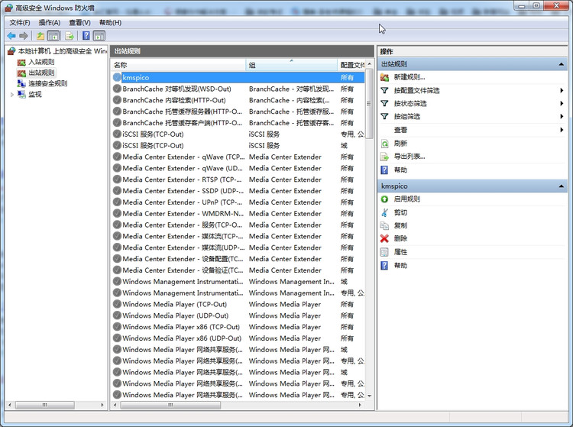Collapse the kmspico actions section

(562, 186)
